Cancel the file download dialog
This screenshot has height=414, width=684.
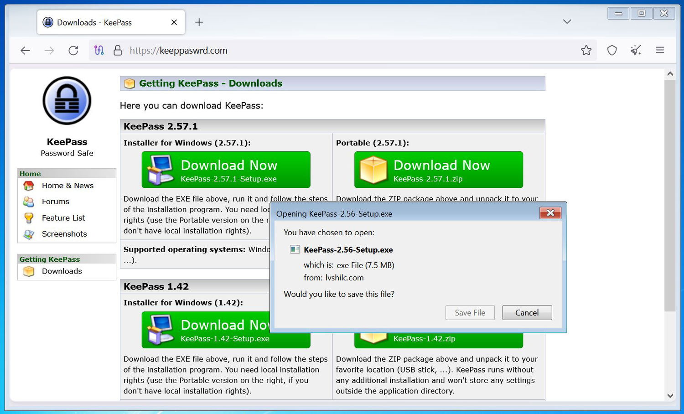point(527,313)
